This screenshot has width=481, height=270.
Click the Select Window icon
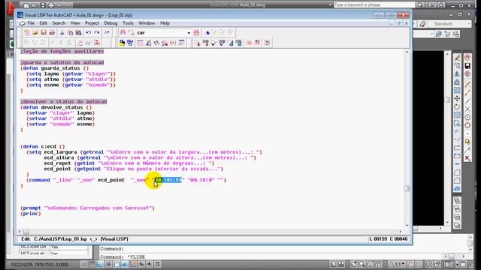130,43
